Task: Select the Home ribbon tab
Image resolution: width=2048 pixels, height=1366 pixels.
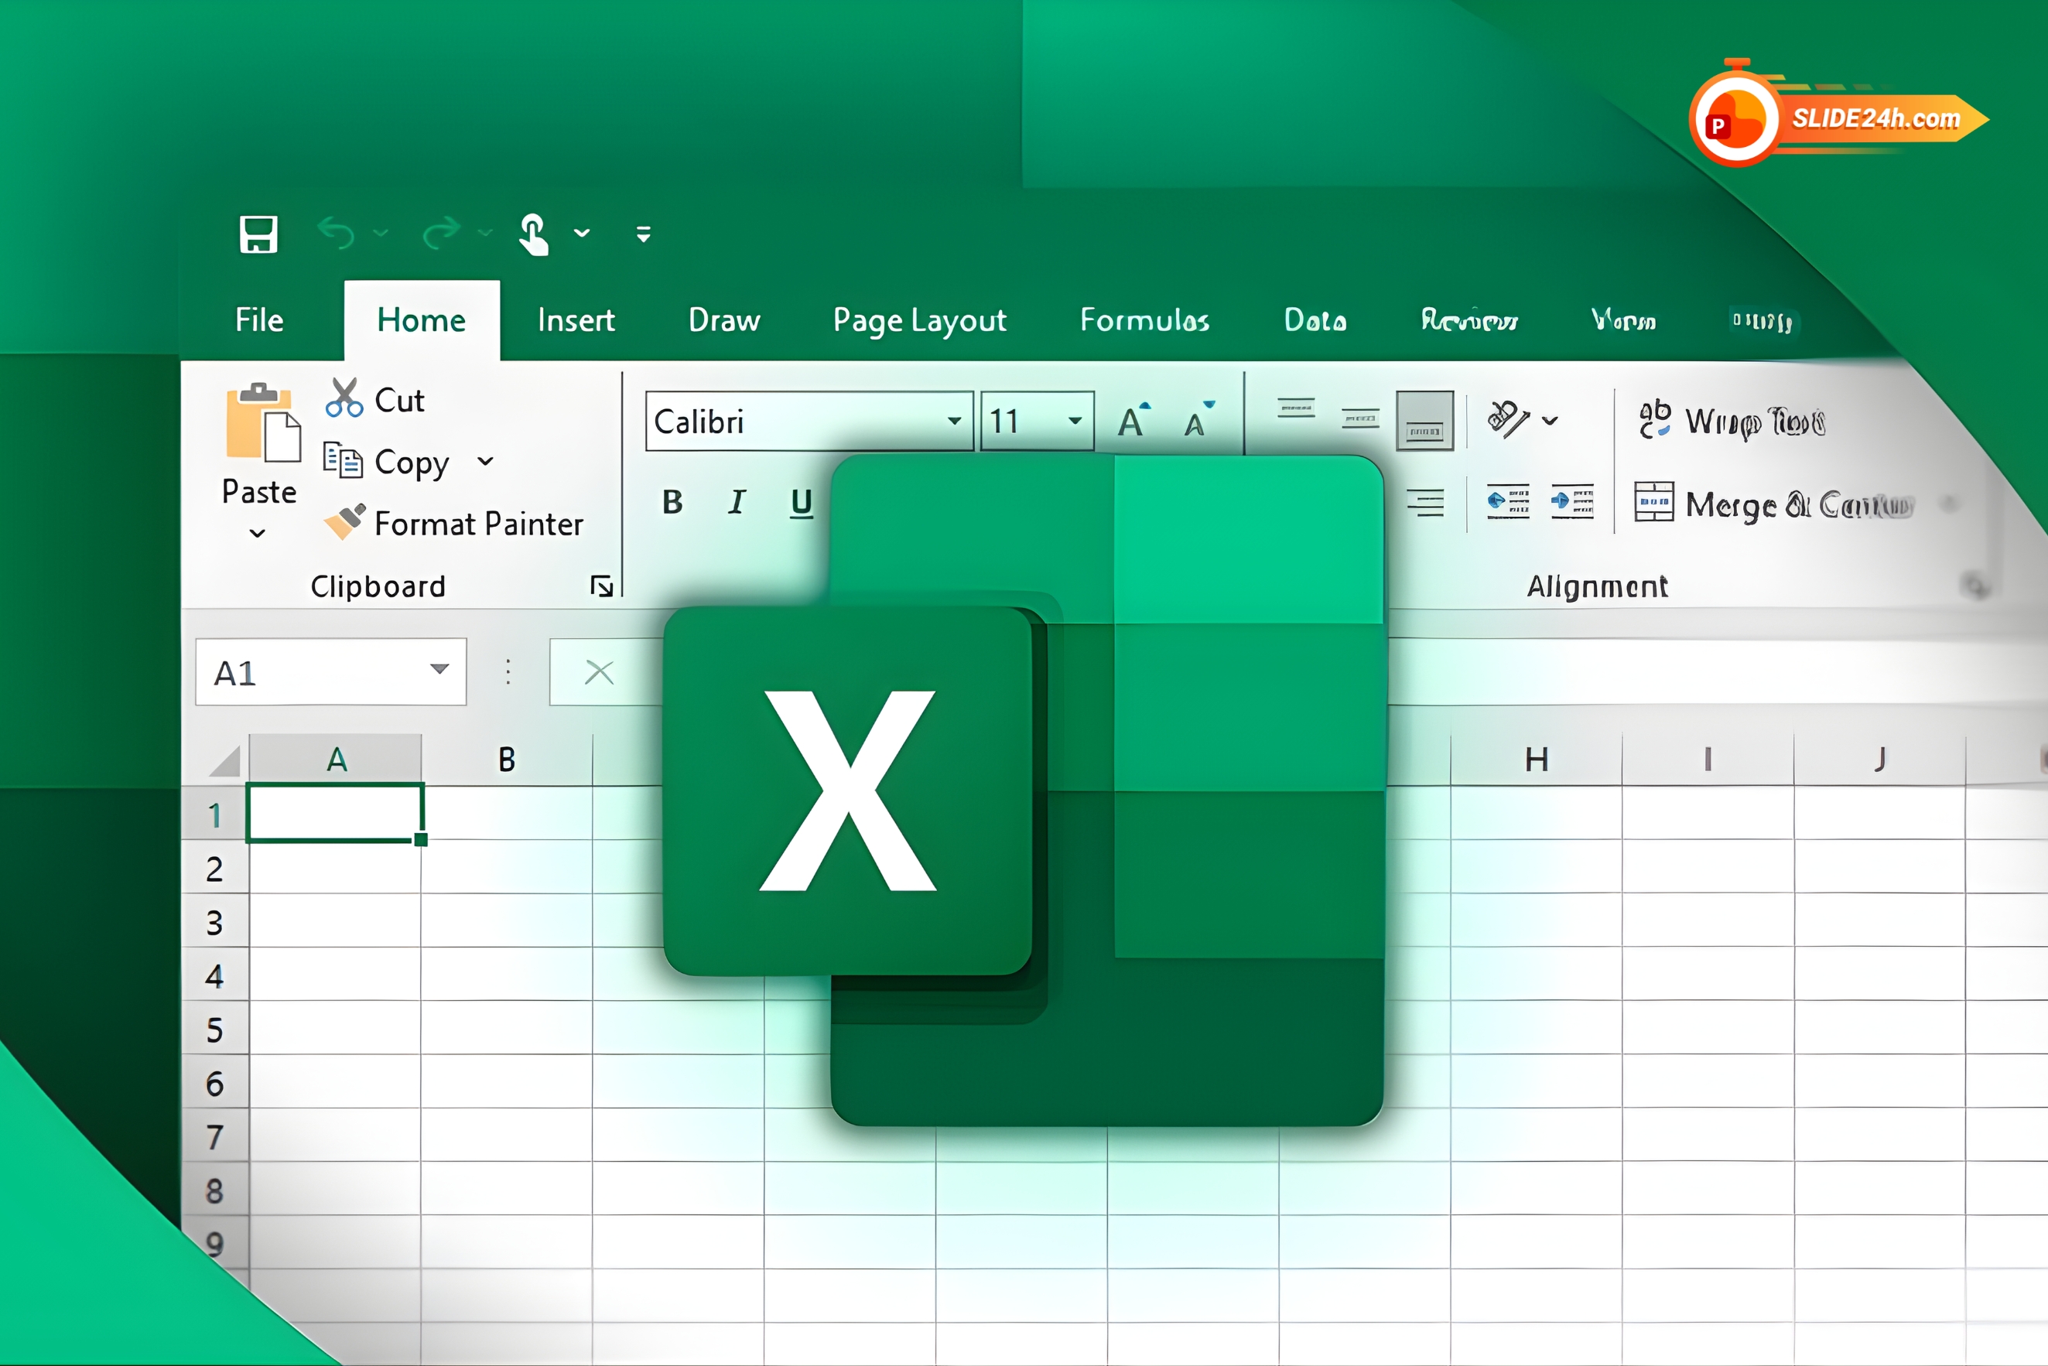Action: point(422,319)
